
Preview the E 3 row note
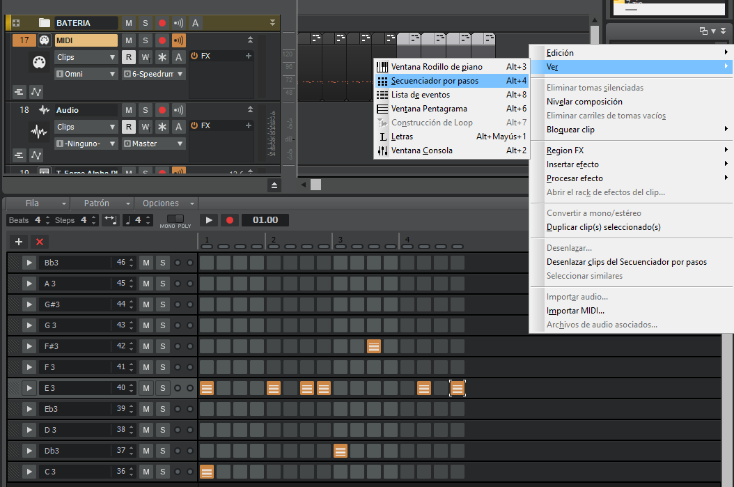pyautogui.click(x=29, y=388)
